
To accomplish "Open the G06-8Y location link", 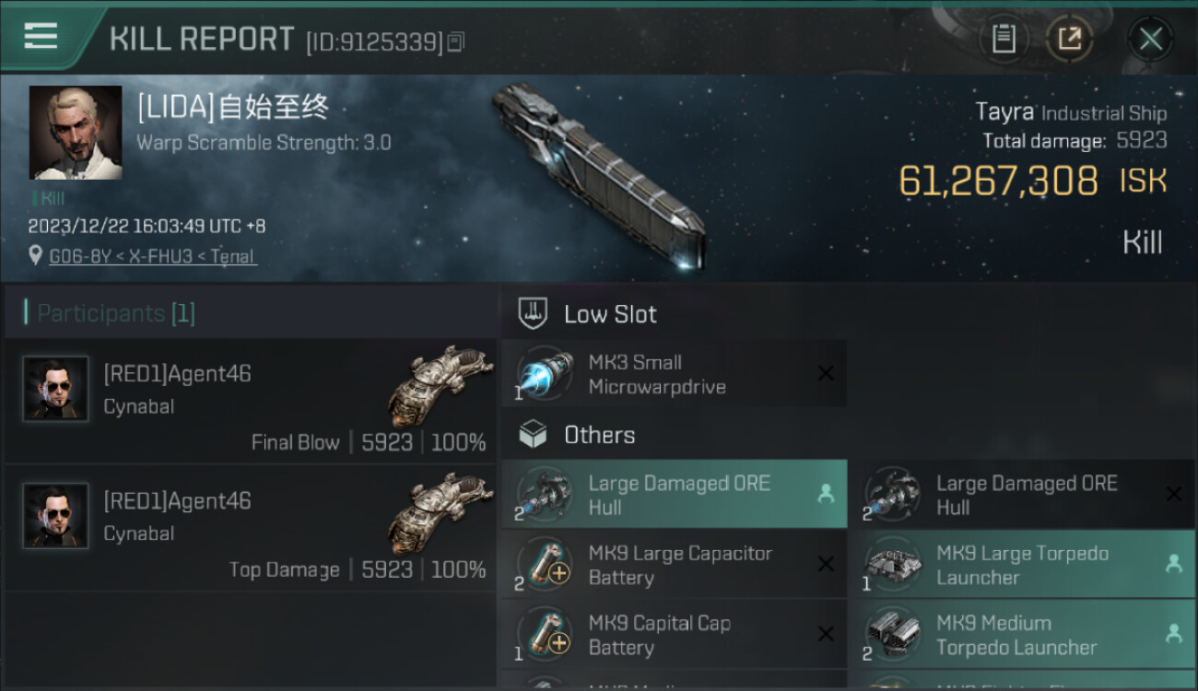I will click(153, 256).
